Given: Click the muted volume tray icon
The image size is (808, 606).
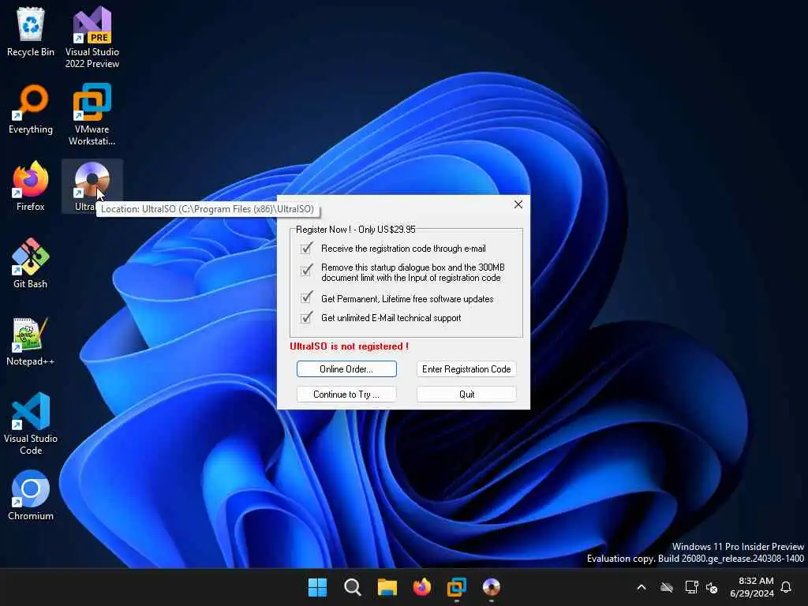Looking at the screenshot, I should coord(712,587).
